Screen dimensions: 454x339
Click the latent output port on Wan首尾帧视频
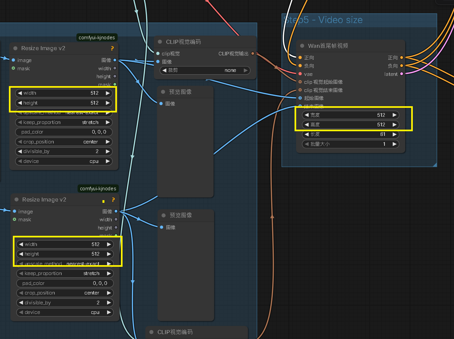click(402, 74)
